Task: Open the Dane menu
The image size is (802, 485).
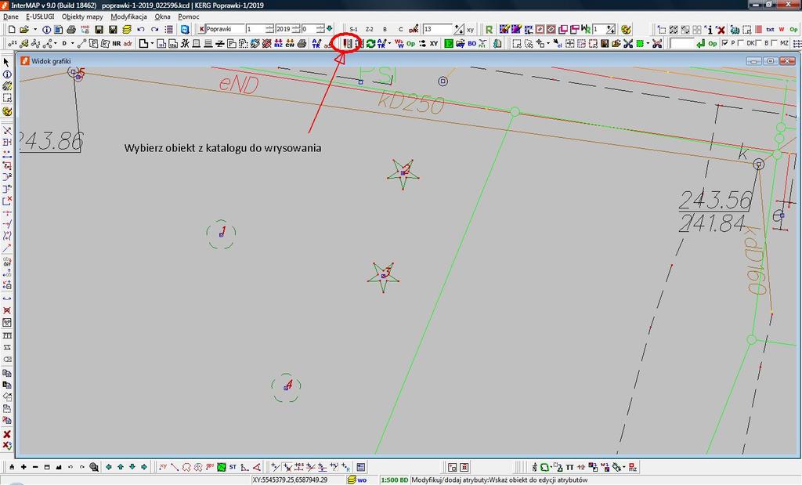Action: pyautogui.click(x=11, y=16)
